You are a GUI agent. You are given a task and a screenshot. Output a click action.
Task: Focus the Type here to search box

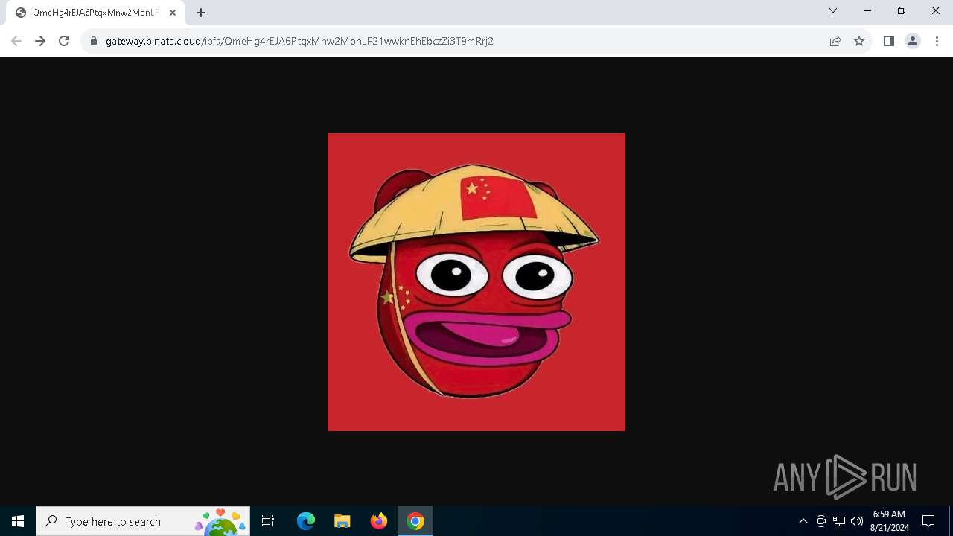pos(143,521)
